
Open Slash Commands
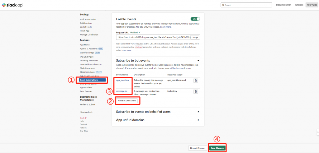(88, 68)
